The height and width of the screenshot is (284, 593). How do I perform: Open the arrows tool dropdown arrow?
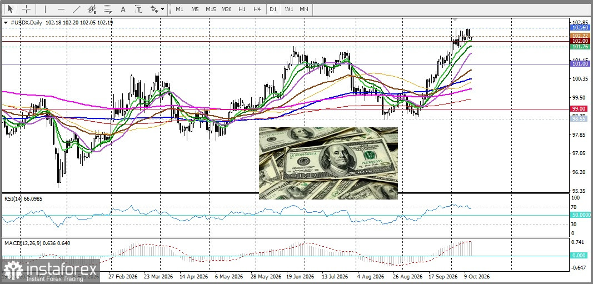pyautogui.click(x=163, y=9)
